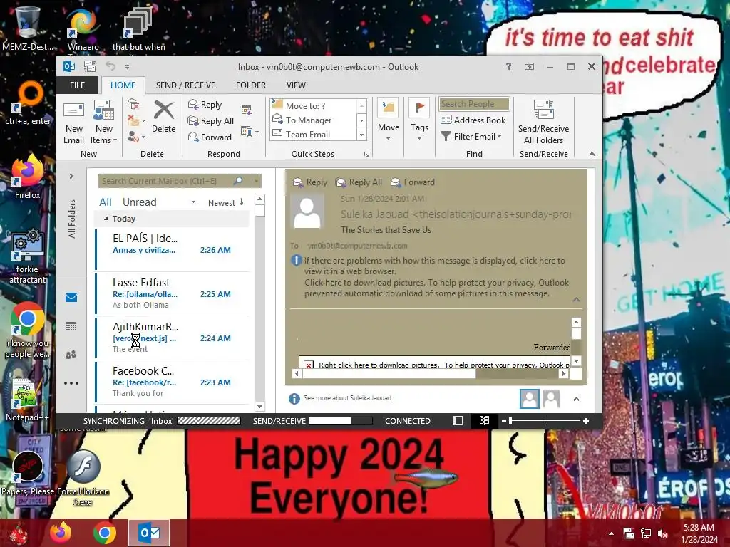Click the mailbox search magnifier icon

(x=238, y=180)
